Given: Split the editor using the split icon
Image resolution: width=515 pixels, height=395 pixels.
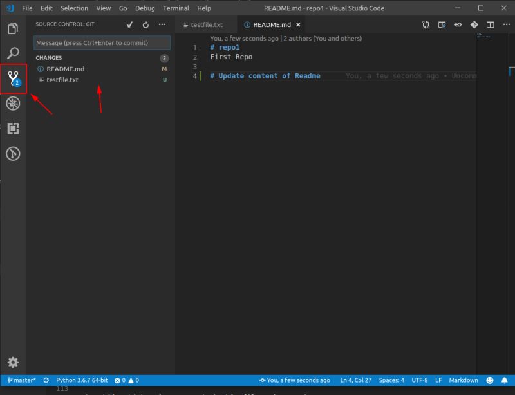Looking at the screenshot, I should [x=490, y=24].
